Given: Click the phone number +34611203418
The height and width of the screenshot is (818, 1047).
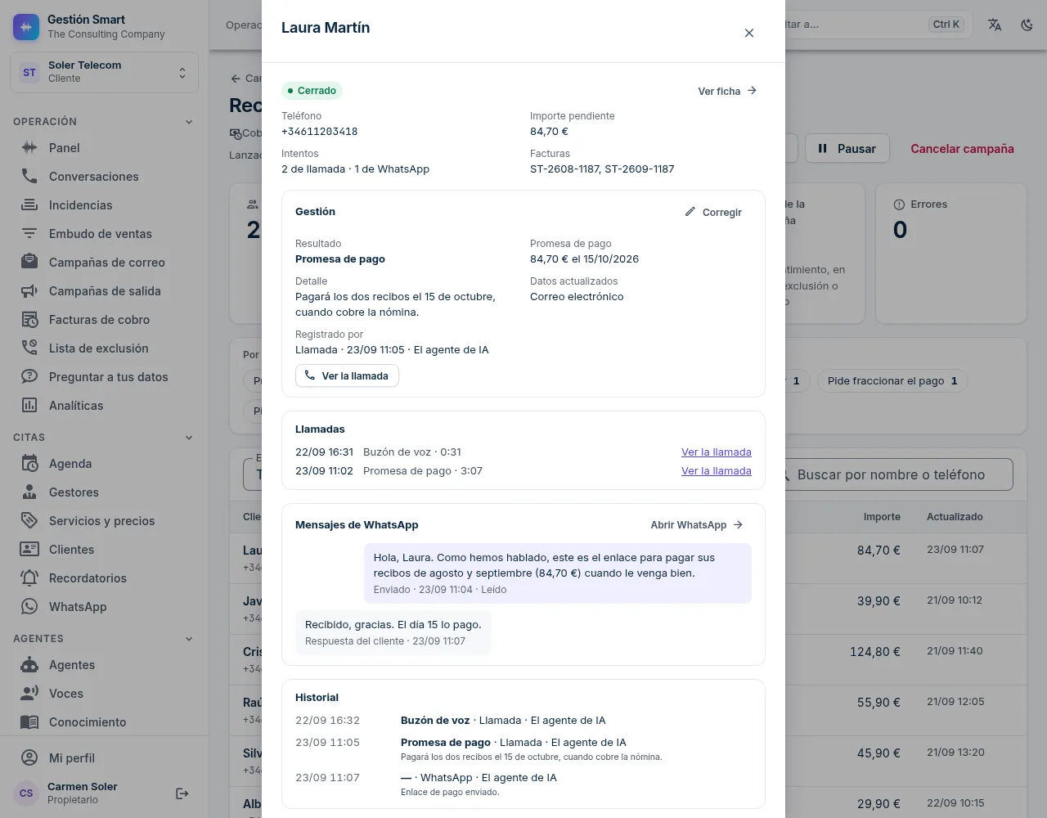Looking at the screenshot, I should [320, 132].
